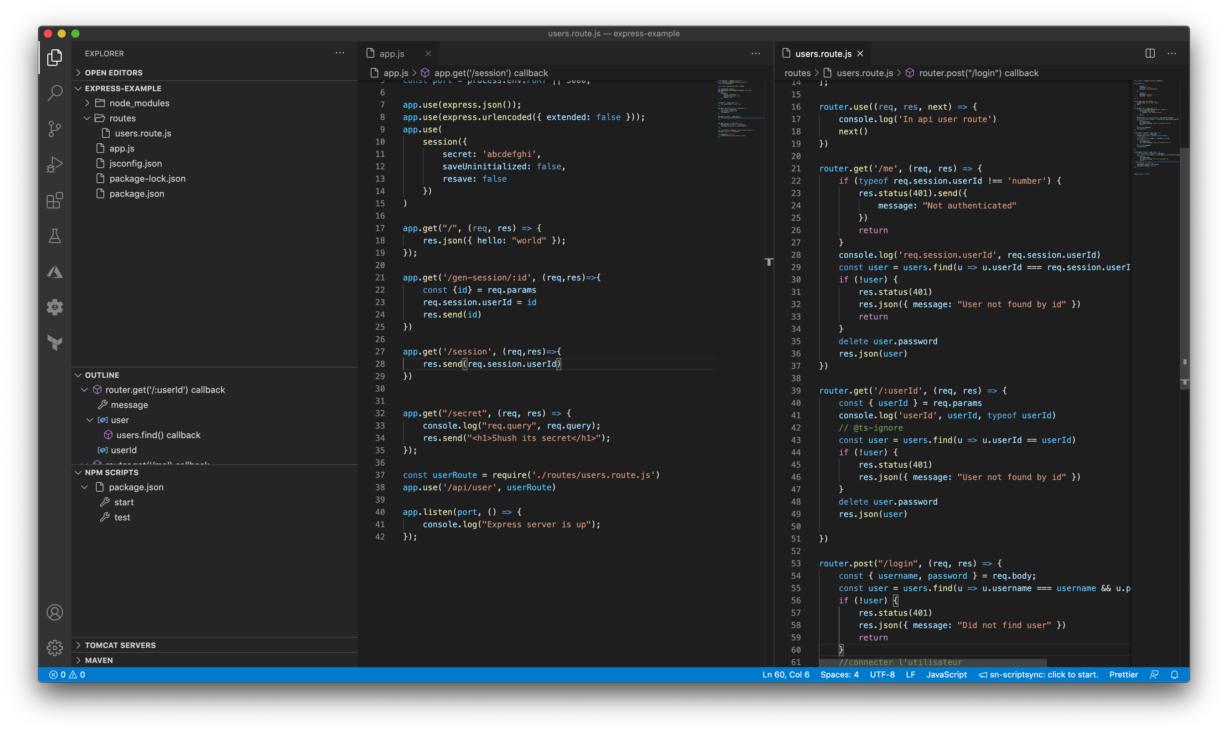Screen dimensions: 1228x733
Task: Collapse the OUTLINE section
Action: [x=102, y=375]
